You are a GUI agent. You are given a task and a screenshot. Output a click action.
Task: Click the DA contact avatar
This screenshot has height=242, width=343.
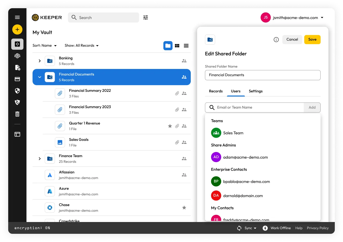tap(216, 196)
